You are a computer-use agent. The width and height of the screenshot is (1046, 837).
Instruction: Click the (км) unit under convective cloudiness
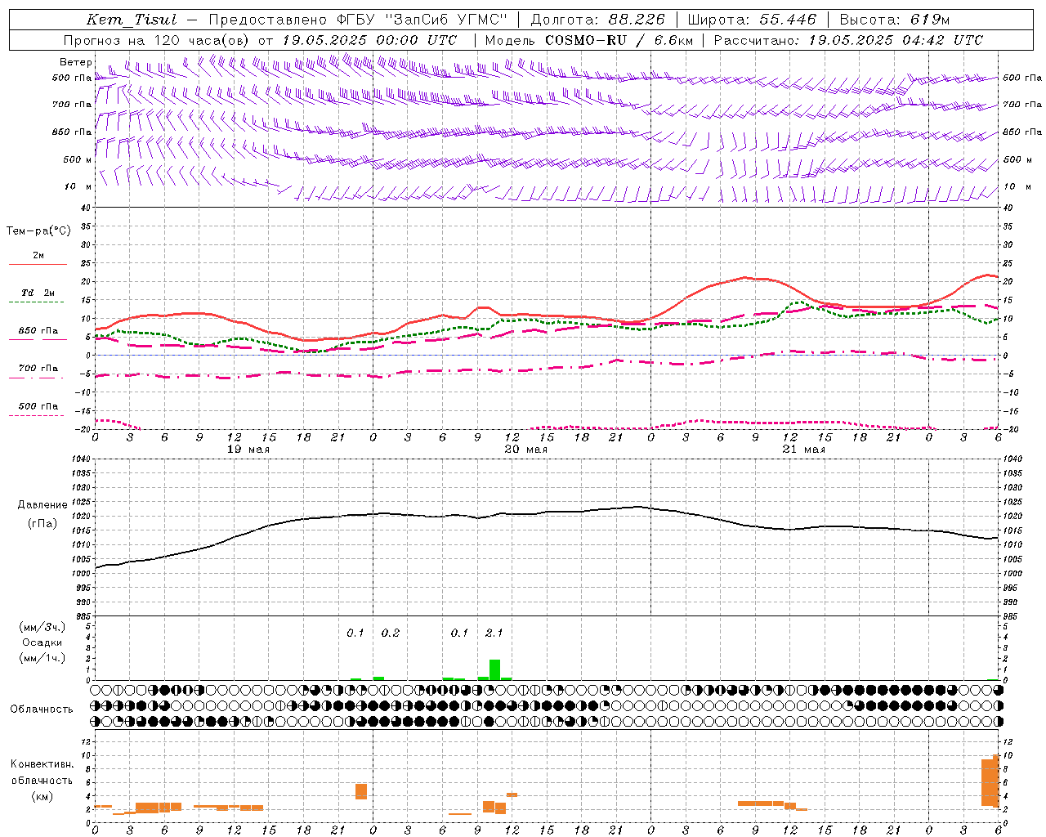42,795
